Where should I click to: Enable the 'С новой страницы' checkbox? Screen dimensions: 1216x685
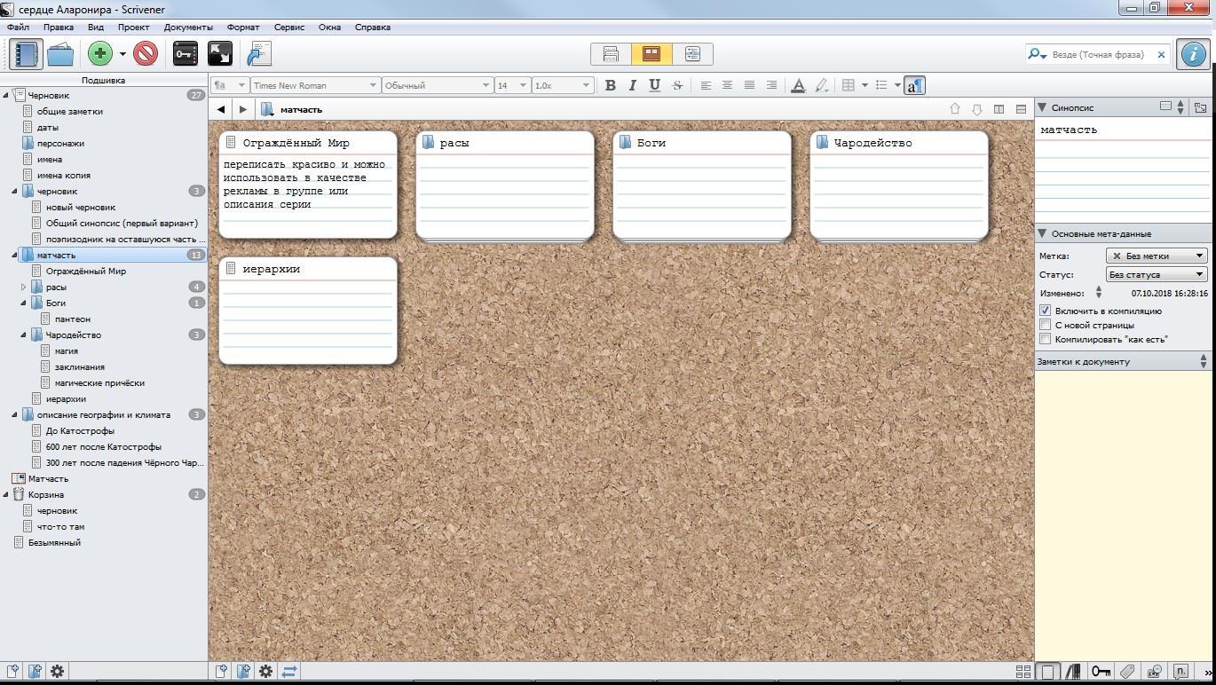coord(1046,326)
